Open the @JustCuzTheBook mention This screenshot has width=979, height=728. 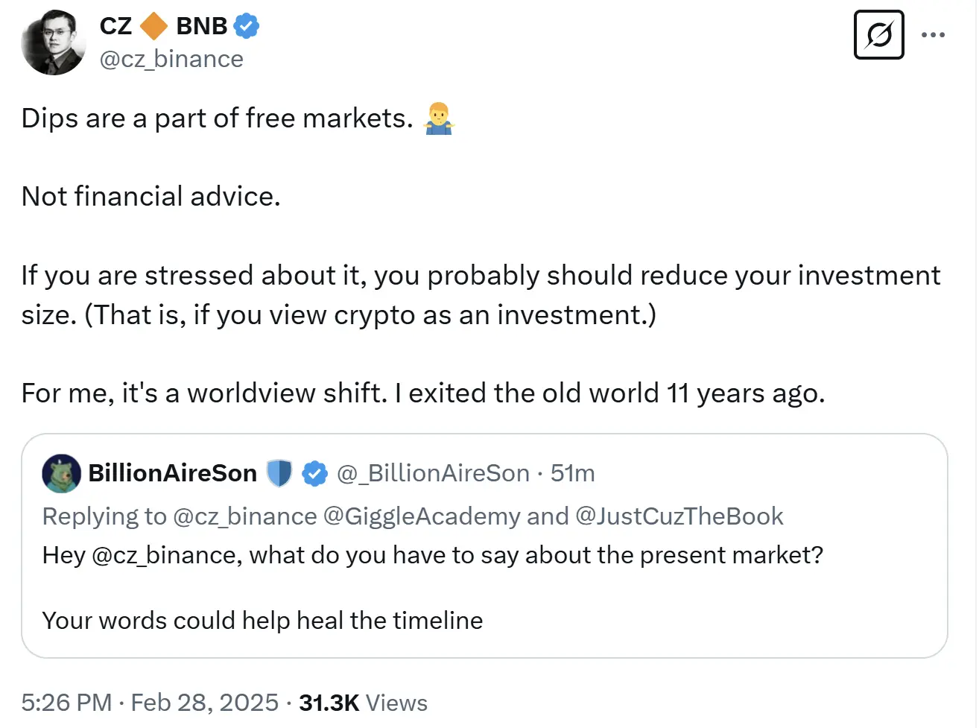[679, 516]
